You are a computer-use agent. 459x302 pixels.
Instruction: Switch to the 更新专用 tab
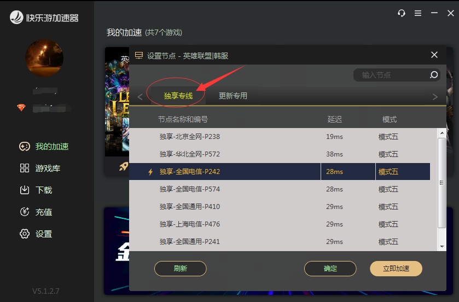[233, 96]
